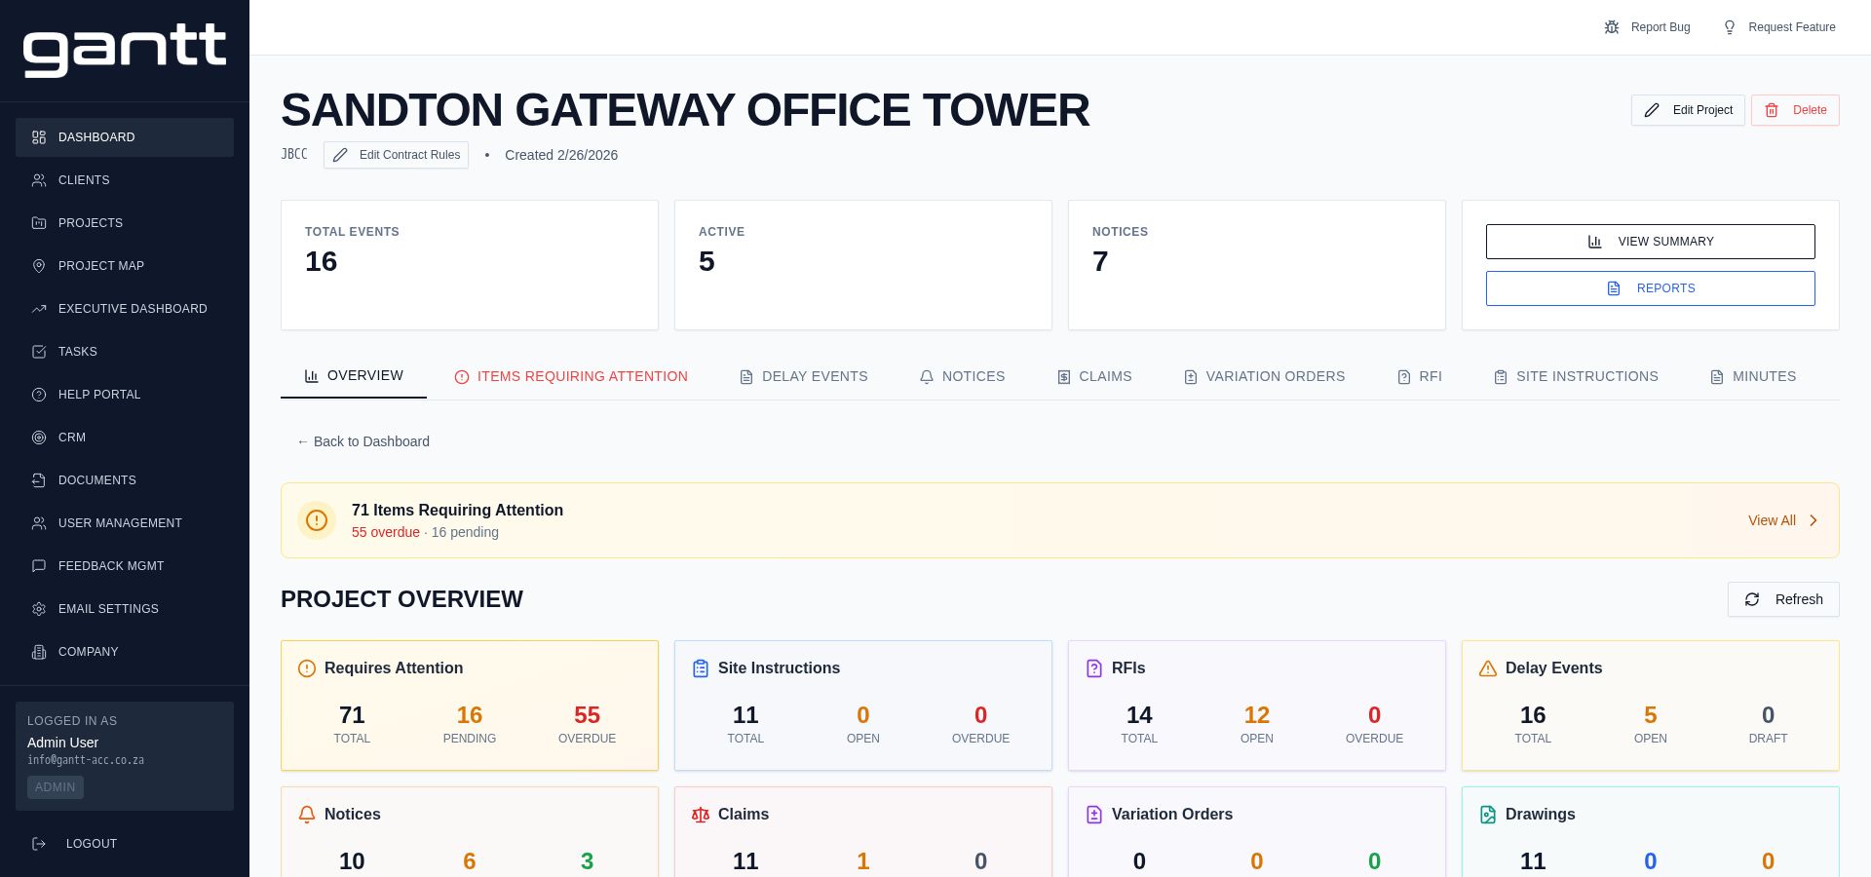Open View Summary
The height and width of the screenshot is (877, 1871).
(1651, 242)
